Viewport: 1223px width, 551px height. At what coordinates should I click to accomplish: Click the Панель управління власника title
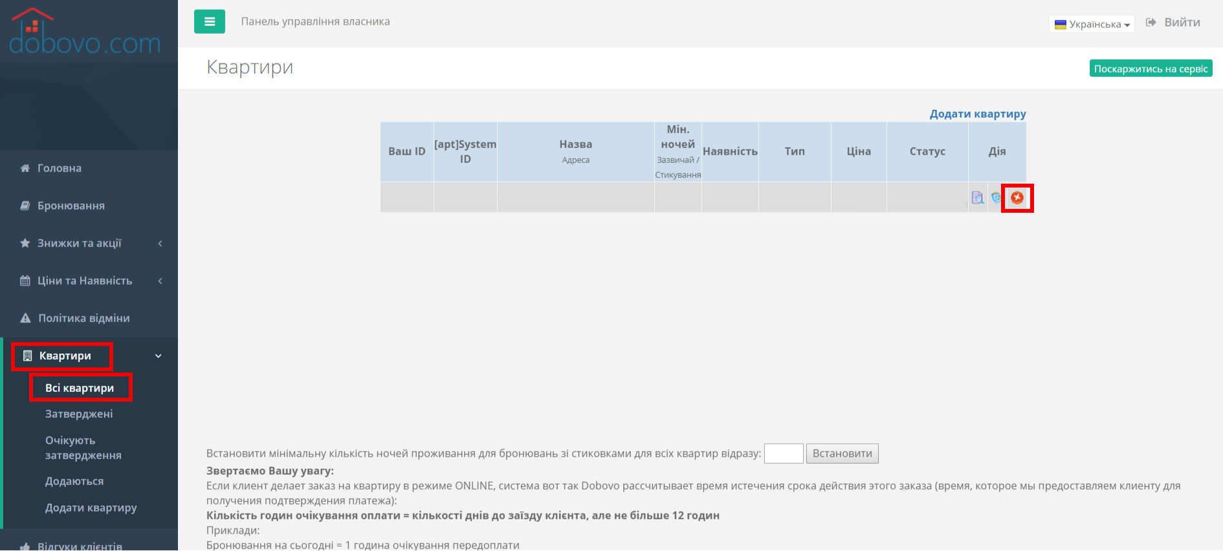click(316, 21)
